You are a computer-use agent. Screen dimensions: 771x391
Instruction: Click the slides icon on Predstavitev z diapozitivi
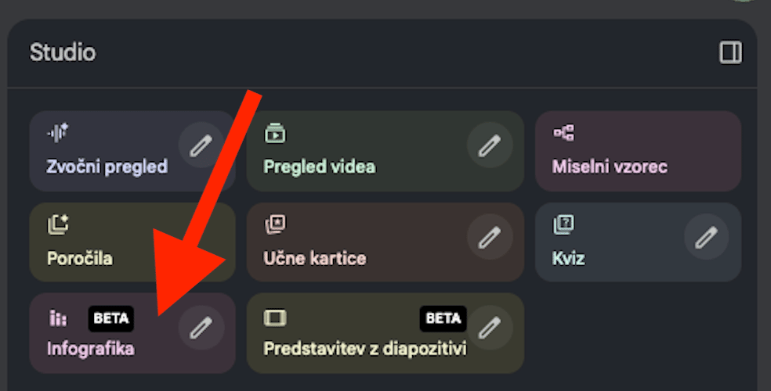[x=275, y=317]
